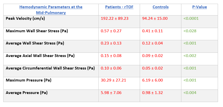Select the patient value 0.57 ± 0.27
This screenshot has height=107, width=223.
pos(111,31)
